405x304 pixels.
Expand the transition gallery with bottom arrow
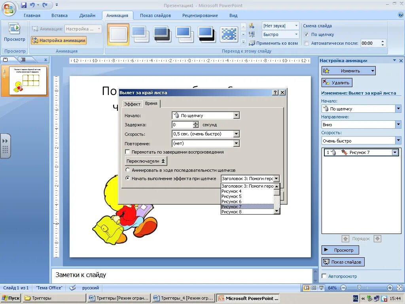(x=243, y=42)
